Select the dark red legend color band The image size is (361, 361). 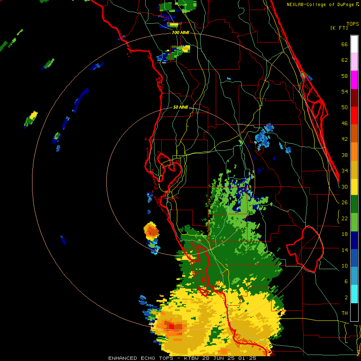(x=354, y=97)
